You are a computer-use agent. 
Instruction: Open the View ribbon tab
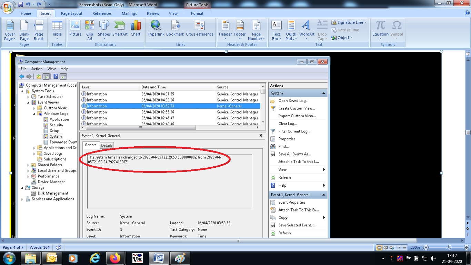tap(173, 13)
